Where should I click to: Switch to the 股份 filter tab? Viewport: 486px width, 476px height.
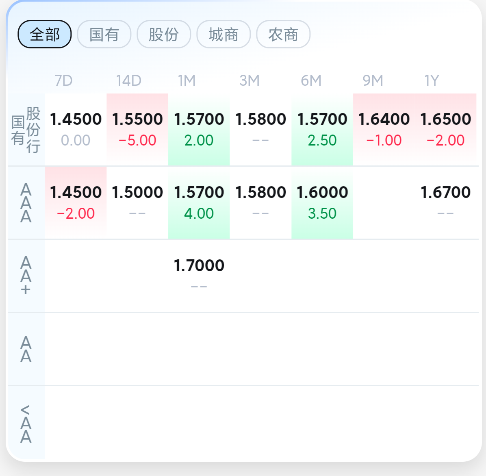point(164,34)
